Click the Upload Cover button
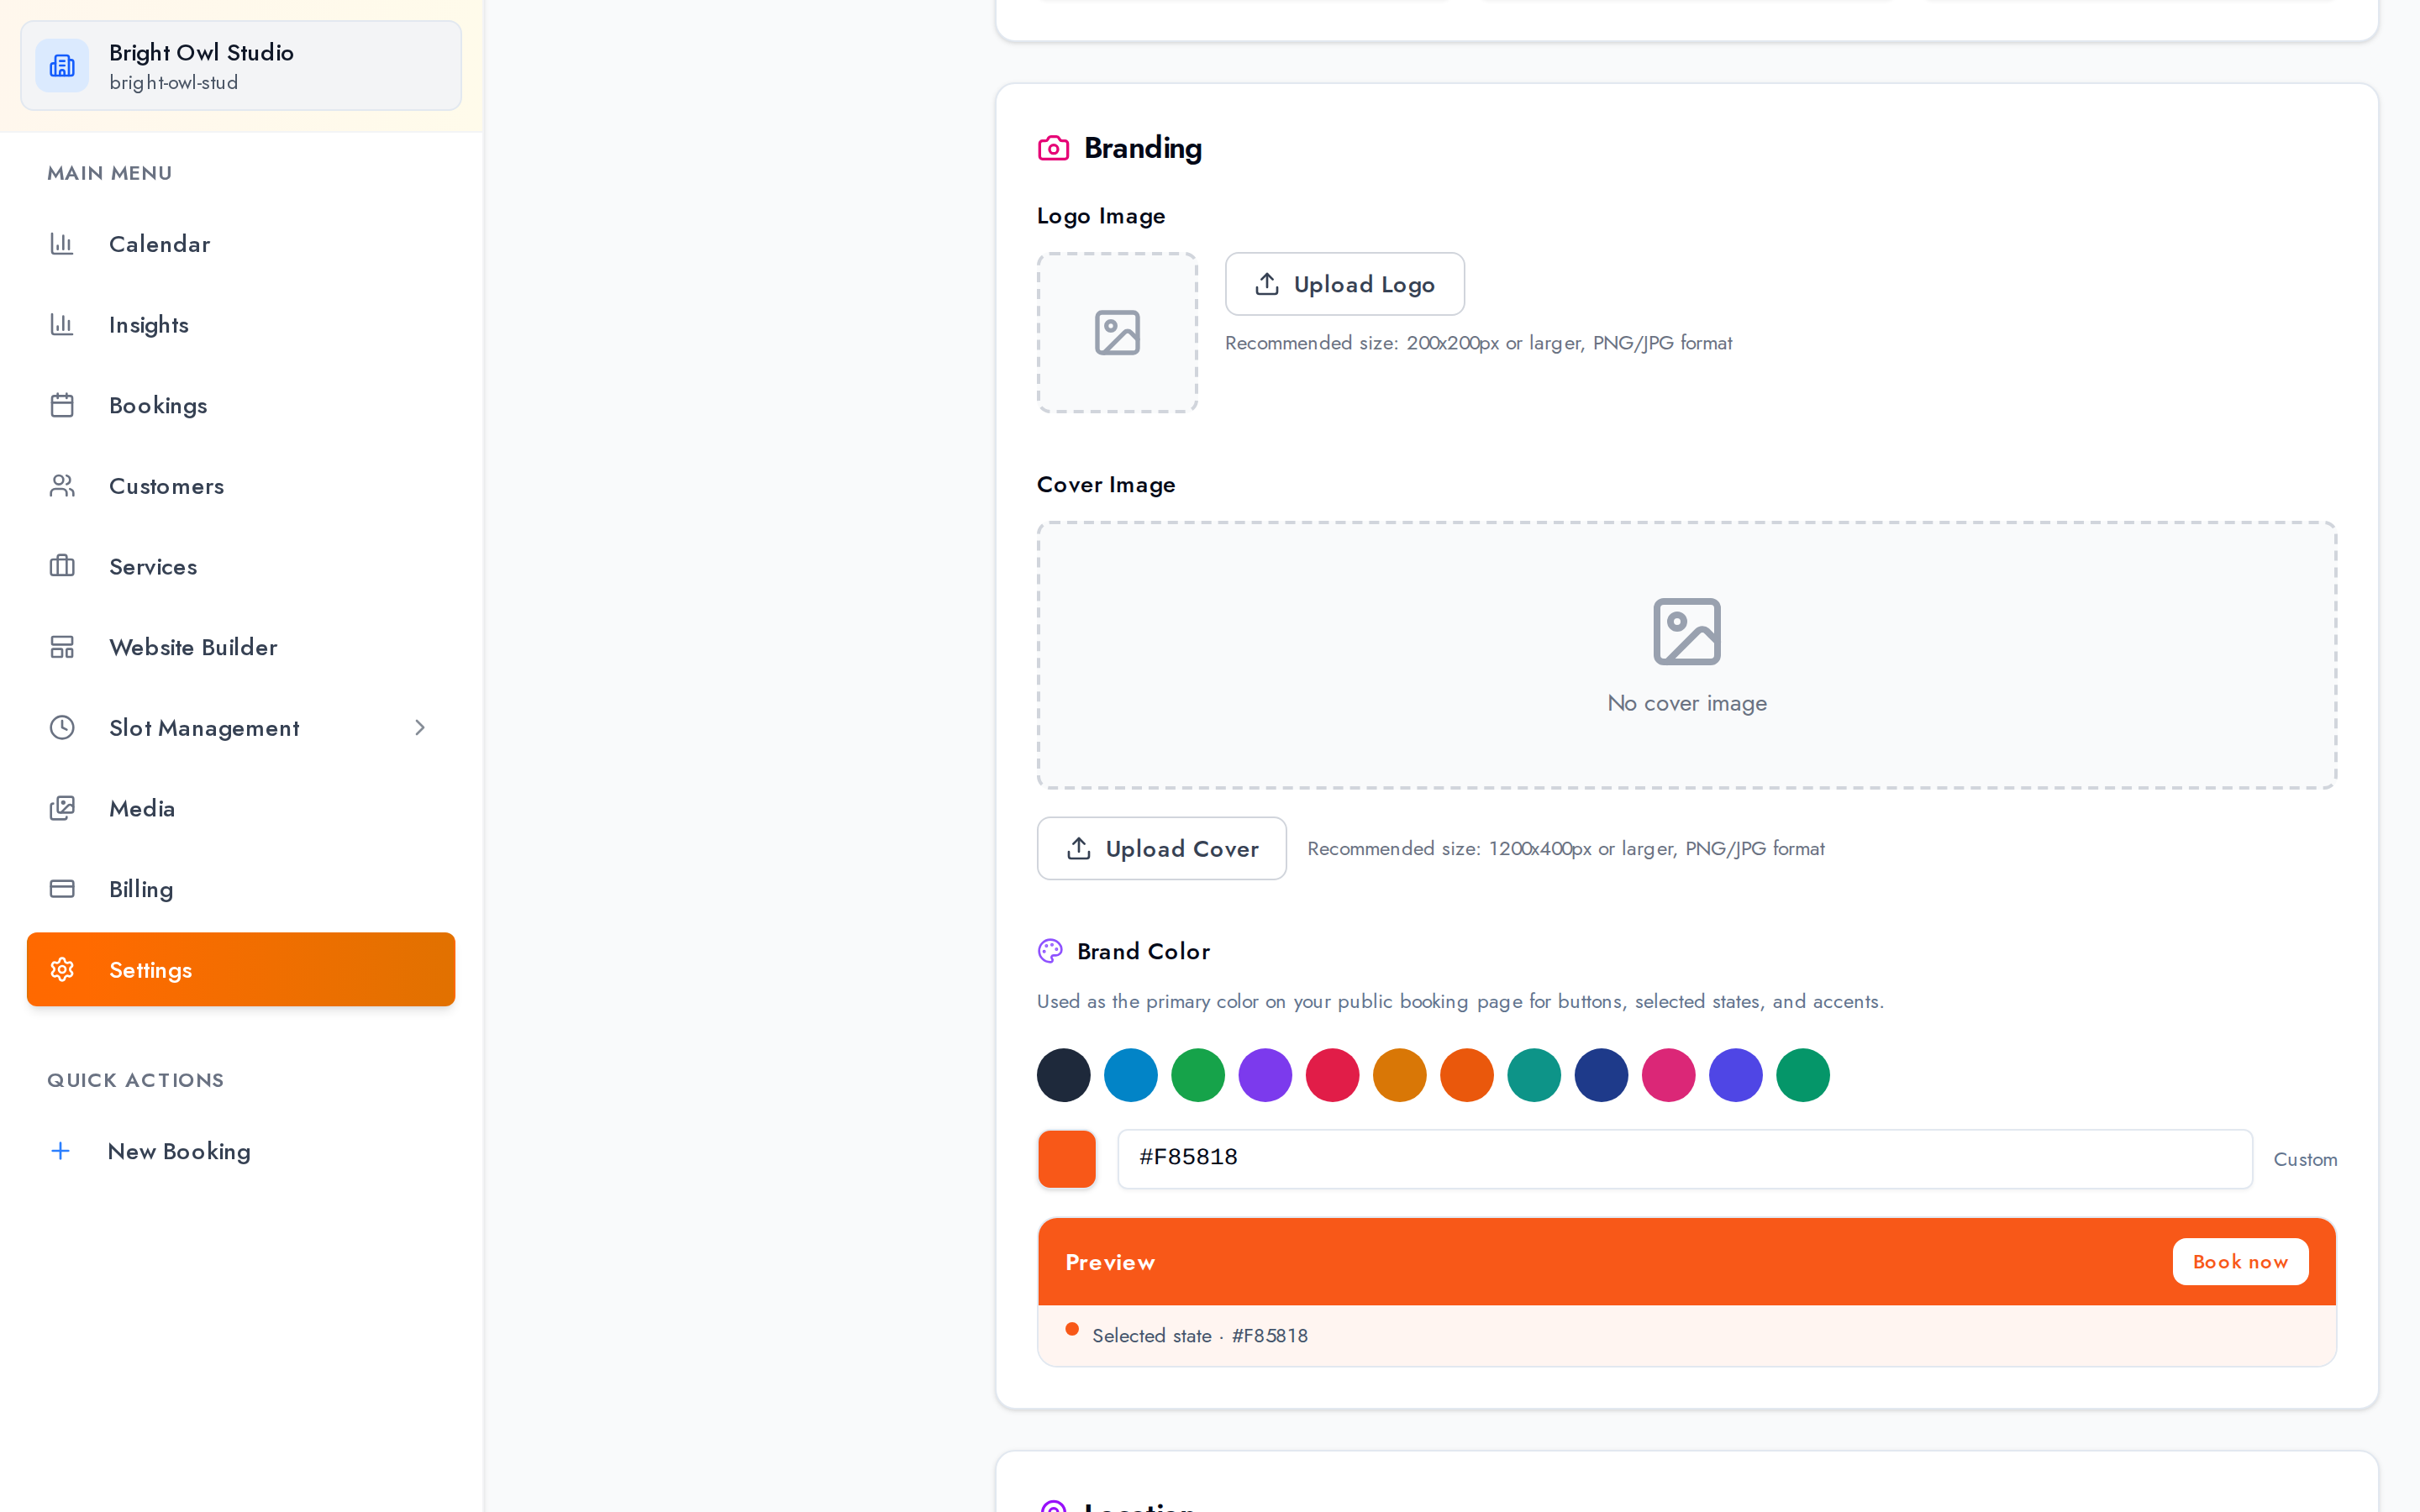2420x1512 pixels. [1161, 848]
